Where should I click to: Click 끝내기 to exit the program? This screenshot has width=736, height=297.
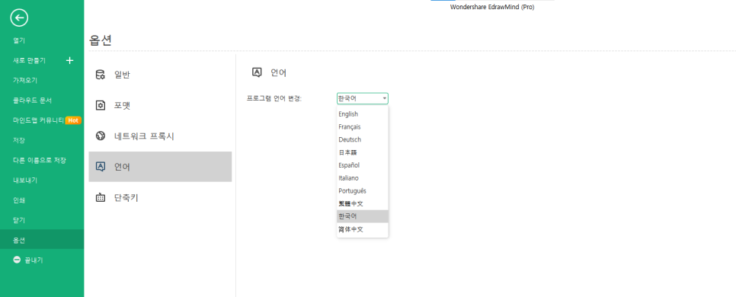coord(34,260)
